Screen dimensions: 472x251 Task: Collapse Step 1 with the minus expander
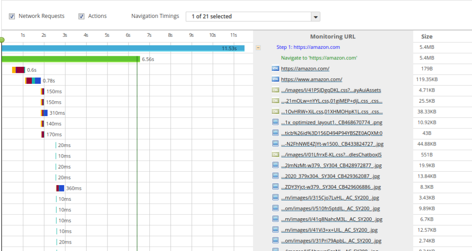click(258, 47)
